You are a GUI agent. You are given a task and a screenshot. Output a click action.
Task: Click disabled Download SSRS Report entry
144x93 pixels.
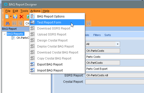(57, 28)
